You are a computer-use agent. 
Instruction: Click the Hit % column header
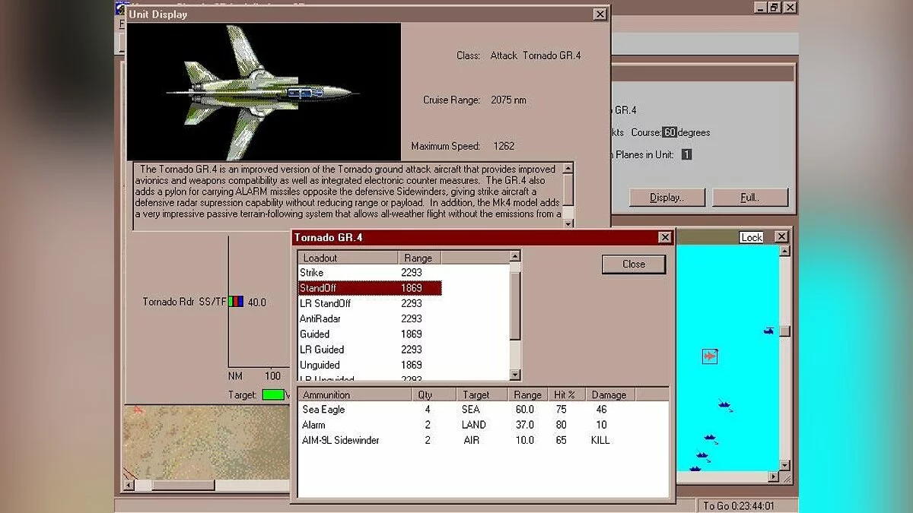[x=565, y=394]
